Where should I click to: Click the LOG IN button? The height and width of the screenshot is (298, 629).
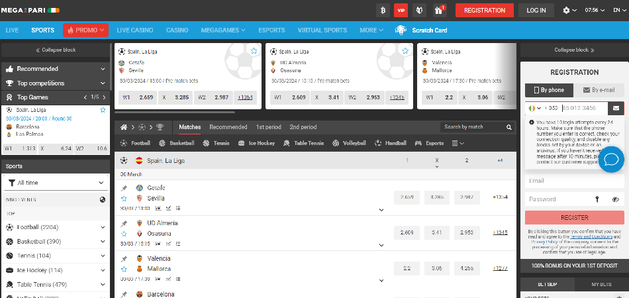click(536, 10)
